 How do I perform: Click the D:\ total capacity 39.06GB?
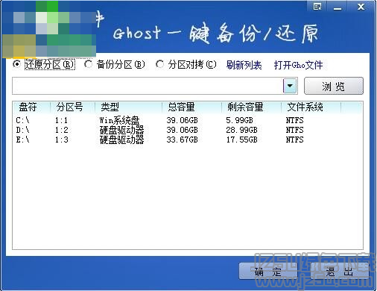point(182,130)
